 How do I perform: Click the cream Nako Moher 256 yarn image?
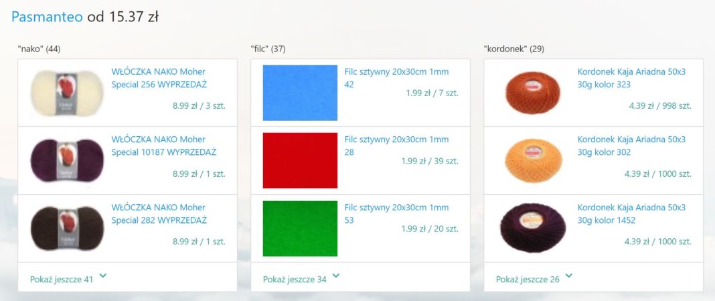(67, 92)
